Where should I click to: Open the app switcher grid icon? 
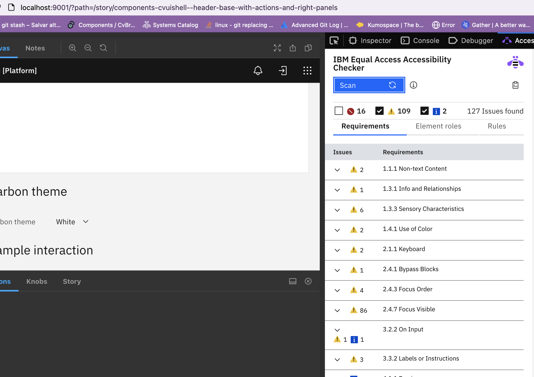coord(307,71)
